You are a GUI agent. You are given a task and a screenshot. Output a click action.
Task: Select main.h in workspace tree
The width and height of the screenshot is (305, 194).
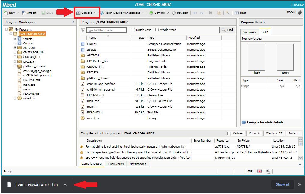[28, 89]
